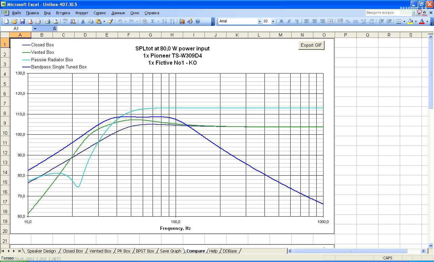Sort descending with the Z-A icon
This screenshot has width=434, height=262.
pos(172,21)
